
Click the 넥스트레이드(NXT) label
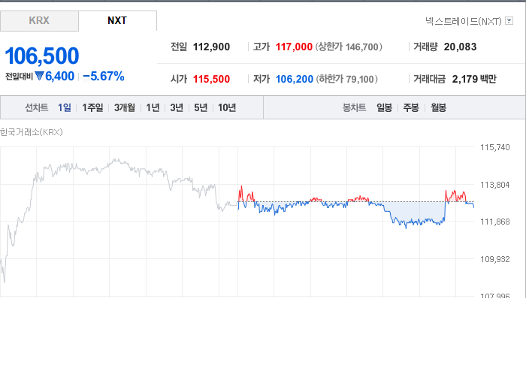[x=464, y=21]
